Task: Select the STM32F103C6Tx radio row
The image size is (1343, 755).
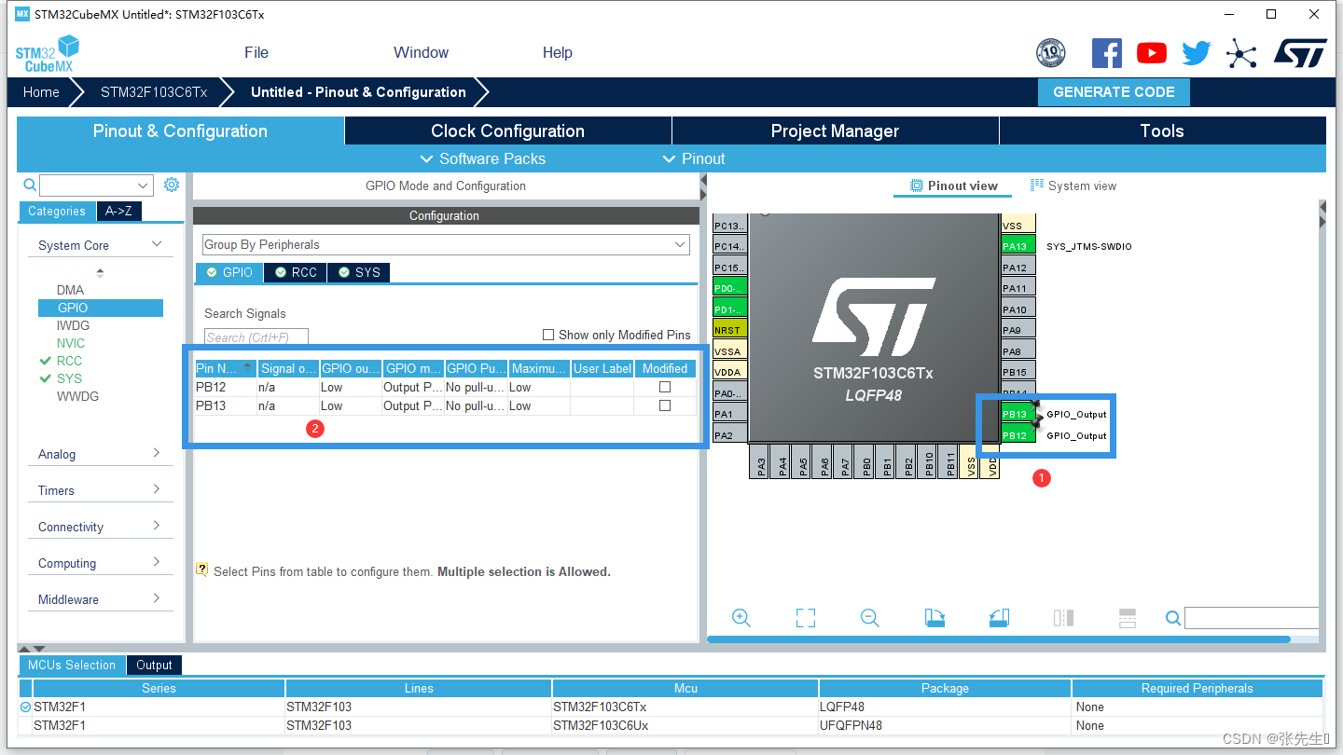Action: pyautogui.click(x=671, y=707)
